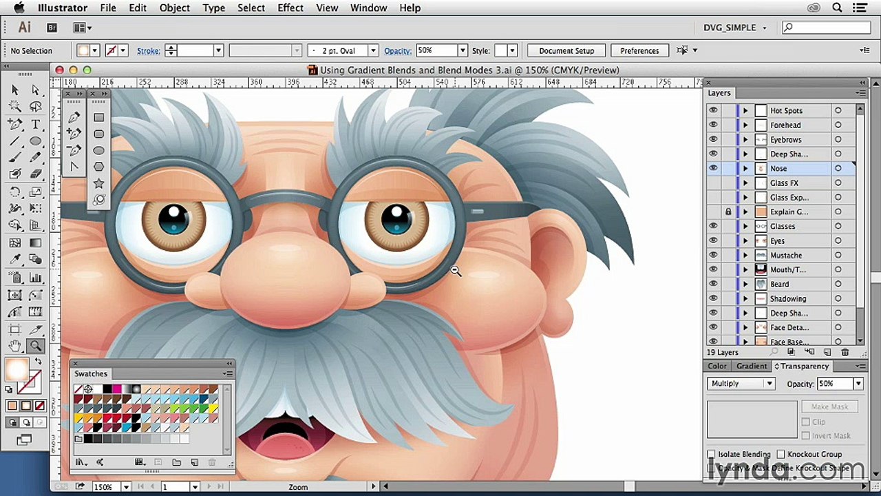Select the Zoom magnifier tool
The height and width of the screenshot is (496, 881).
click(35, 346)
